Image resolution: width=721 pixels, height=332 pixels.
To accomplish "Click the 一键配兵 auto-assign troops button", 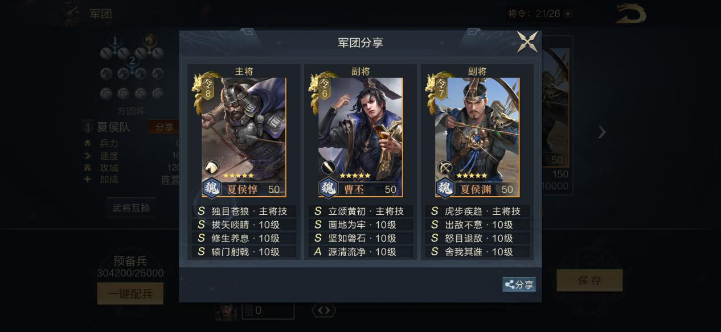I will tap(130, 294).
